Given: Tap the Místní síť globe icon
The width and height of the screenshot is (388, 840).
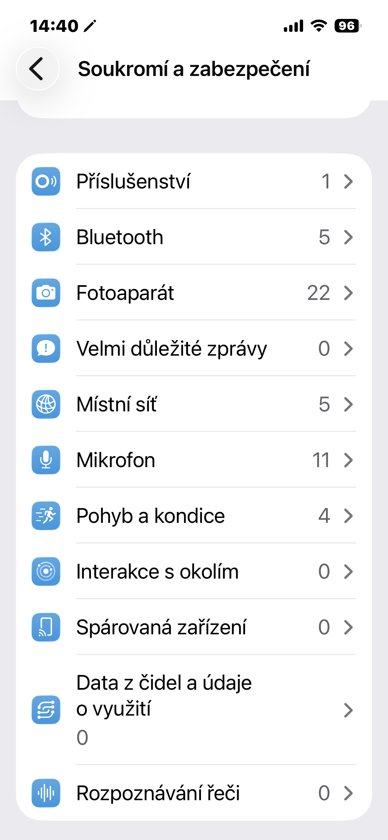Looking at the screenshot, I should [x=46, y=404].
